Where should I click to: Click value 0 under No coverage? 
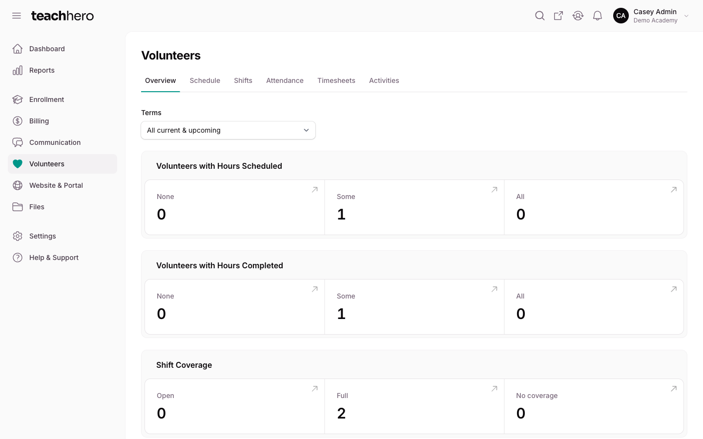[x=521, y=413]
